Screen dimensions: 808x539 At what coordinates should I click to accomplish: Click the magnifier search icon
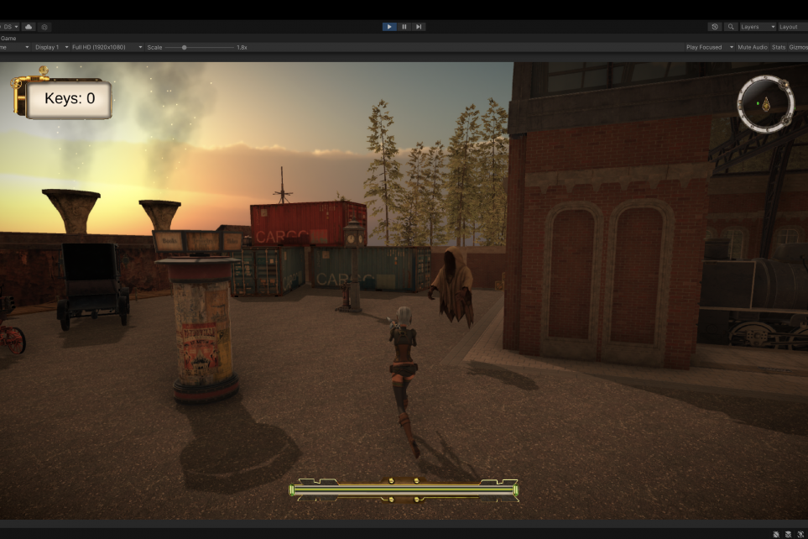731,27
